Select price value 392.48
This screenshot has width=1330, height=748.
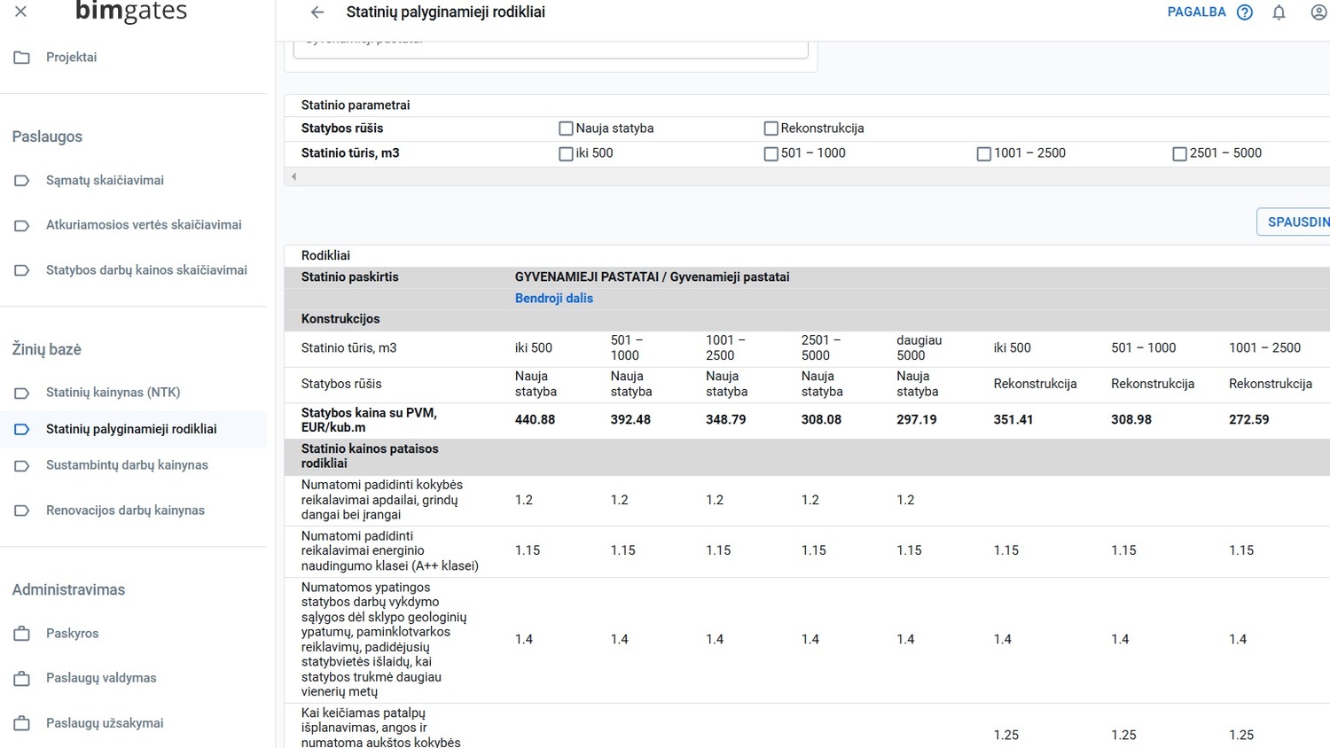[x=630, y=420]
